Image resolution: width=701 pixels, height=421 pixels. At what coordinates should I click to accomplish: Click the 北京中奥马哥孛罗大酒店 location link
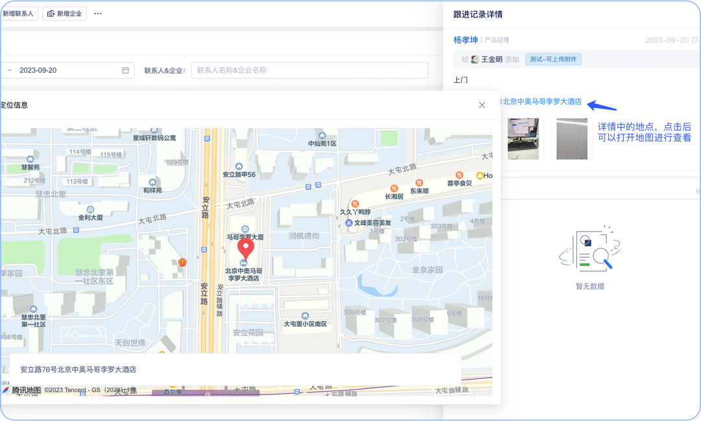[541, 101]
